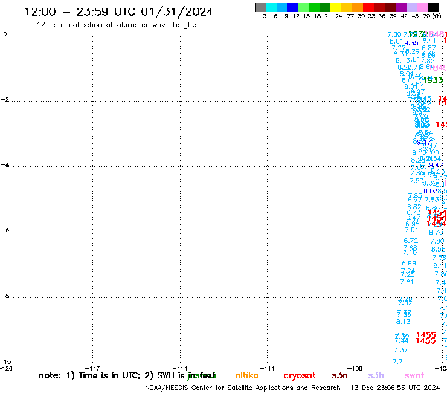This screenshot has width=447, height=393.
Task: Select the black swatch ending the scale
Action: [x=434, y=7]
